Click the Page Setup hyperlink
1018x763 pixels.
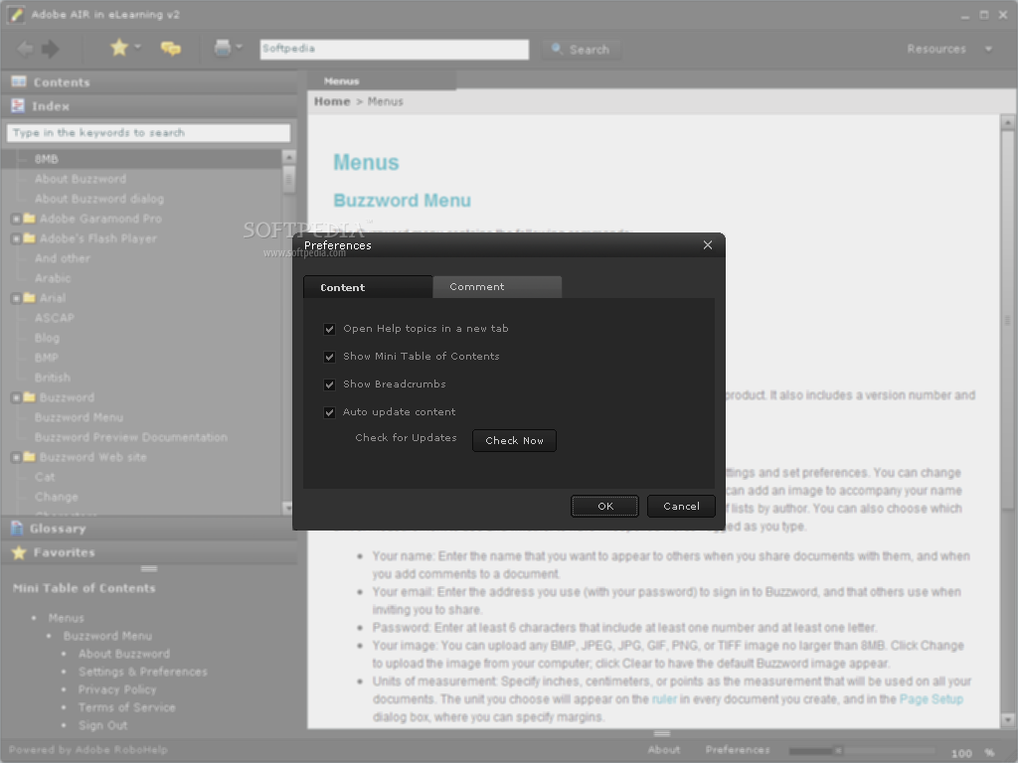(x=931, y=698)
